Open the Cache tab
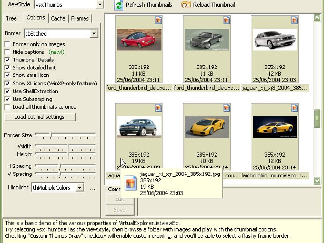This screenshot has height=243, width=324. click(x=58, y=18)
